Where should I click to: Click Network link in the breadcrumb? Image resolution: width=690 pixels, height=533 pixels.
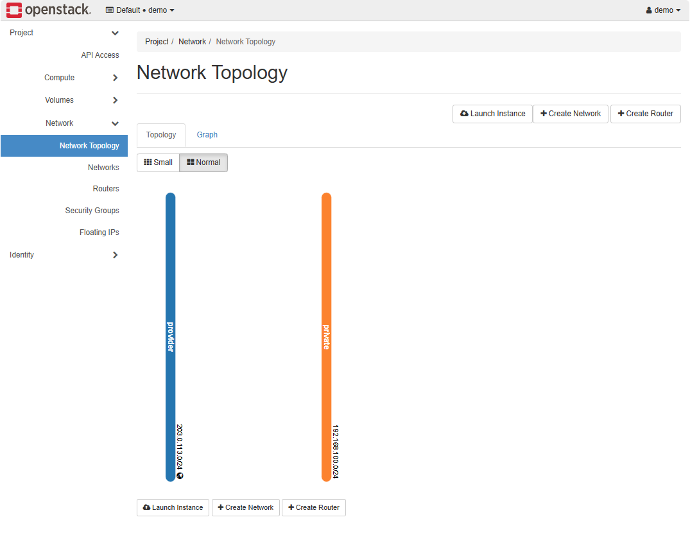pos(192,42)
